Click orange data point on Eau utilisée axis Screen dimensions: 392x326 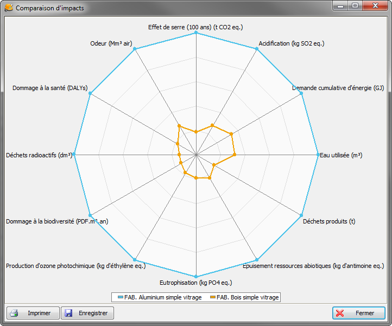click(235, 155)
